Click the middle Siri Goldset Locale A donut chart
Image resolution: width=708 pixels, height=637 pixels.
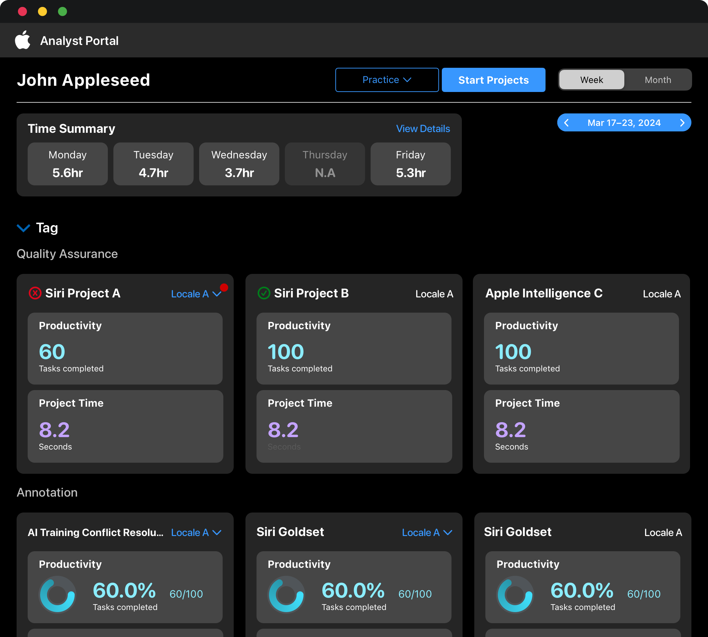(x=286, y=594)
